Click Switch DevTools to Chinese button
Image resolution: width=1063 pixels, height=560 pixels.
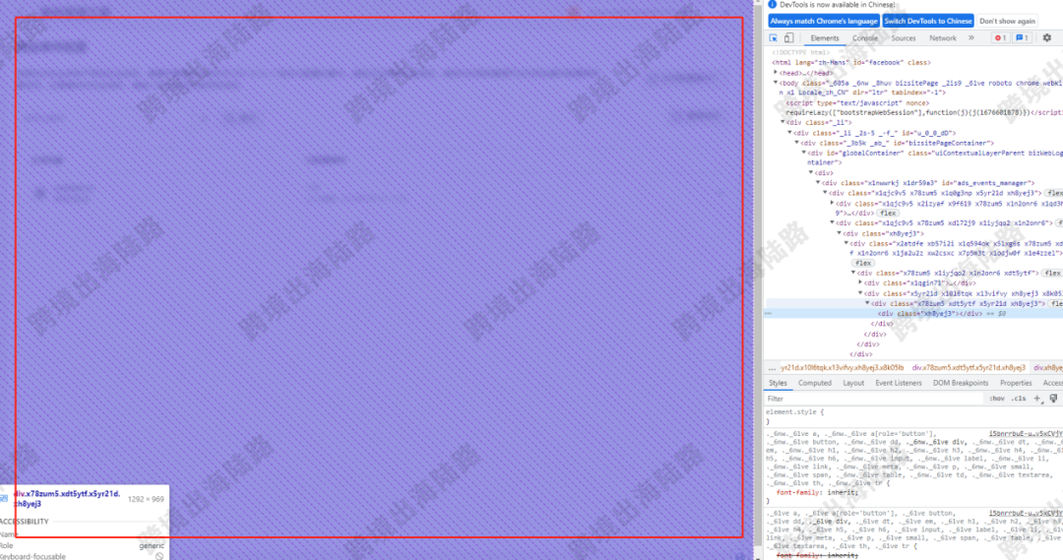(x=928, y=21)
